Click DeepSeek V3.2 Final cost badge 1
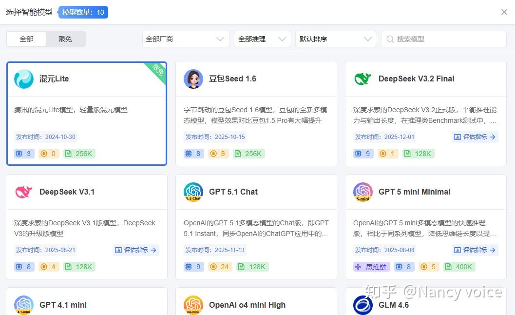This screenshot has height=315, width=515. pyautogui.click(x=388, y=154)
